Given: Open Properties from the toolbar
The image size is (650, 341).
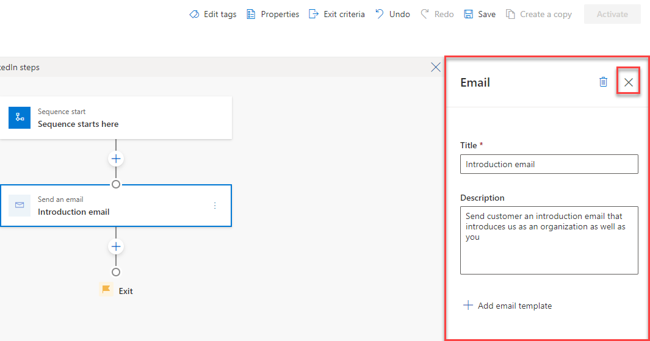Looking at the screenshot, I should tap(272, 14).
